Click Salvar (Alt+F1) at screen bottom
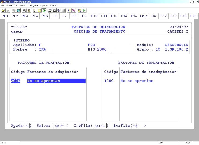 pos(52,126)
